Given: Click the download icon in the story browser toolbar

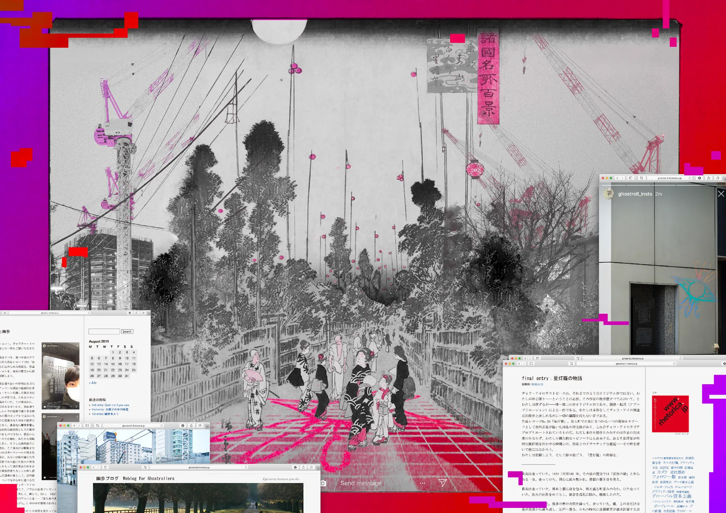Looking at the screenshot, I should (x=700, y=178).
